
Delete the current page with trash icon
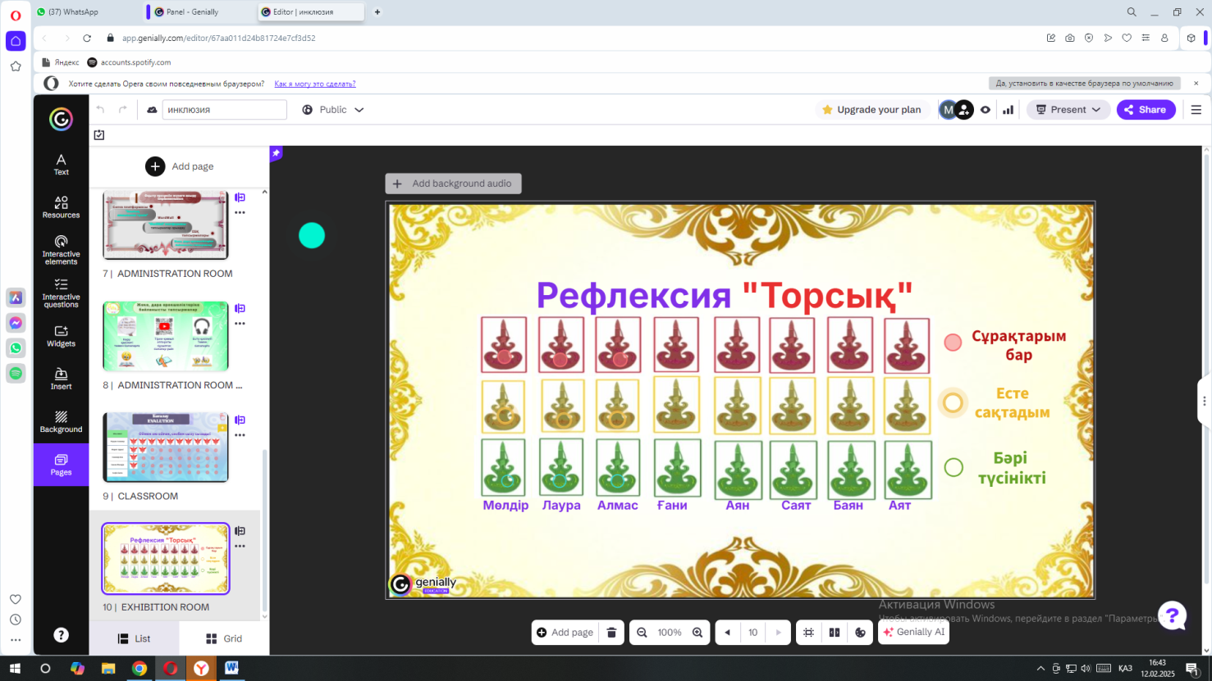[611, 633]
